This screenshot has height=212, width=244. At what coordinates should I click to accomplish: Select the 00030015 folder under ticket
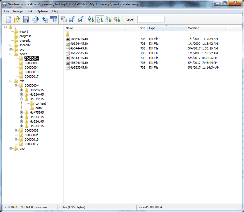[x=32, y=72]
